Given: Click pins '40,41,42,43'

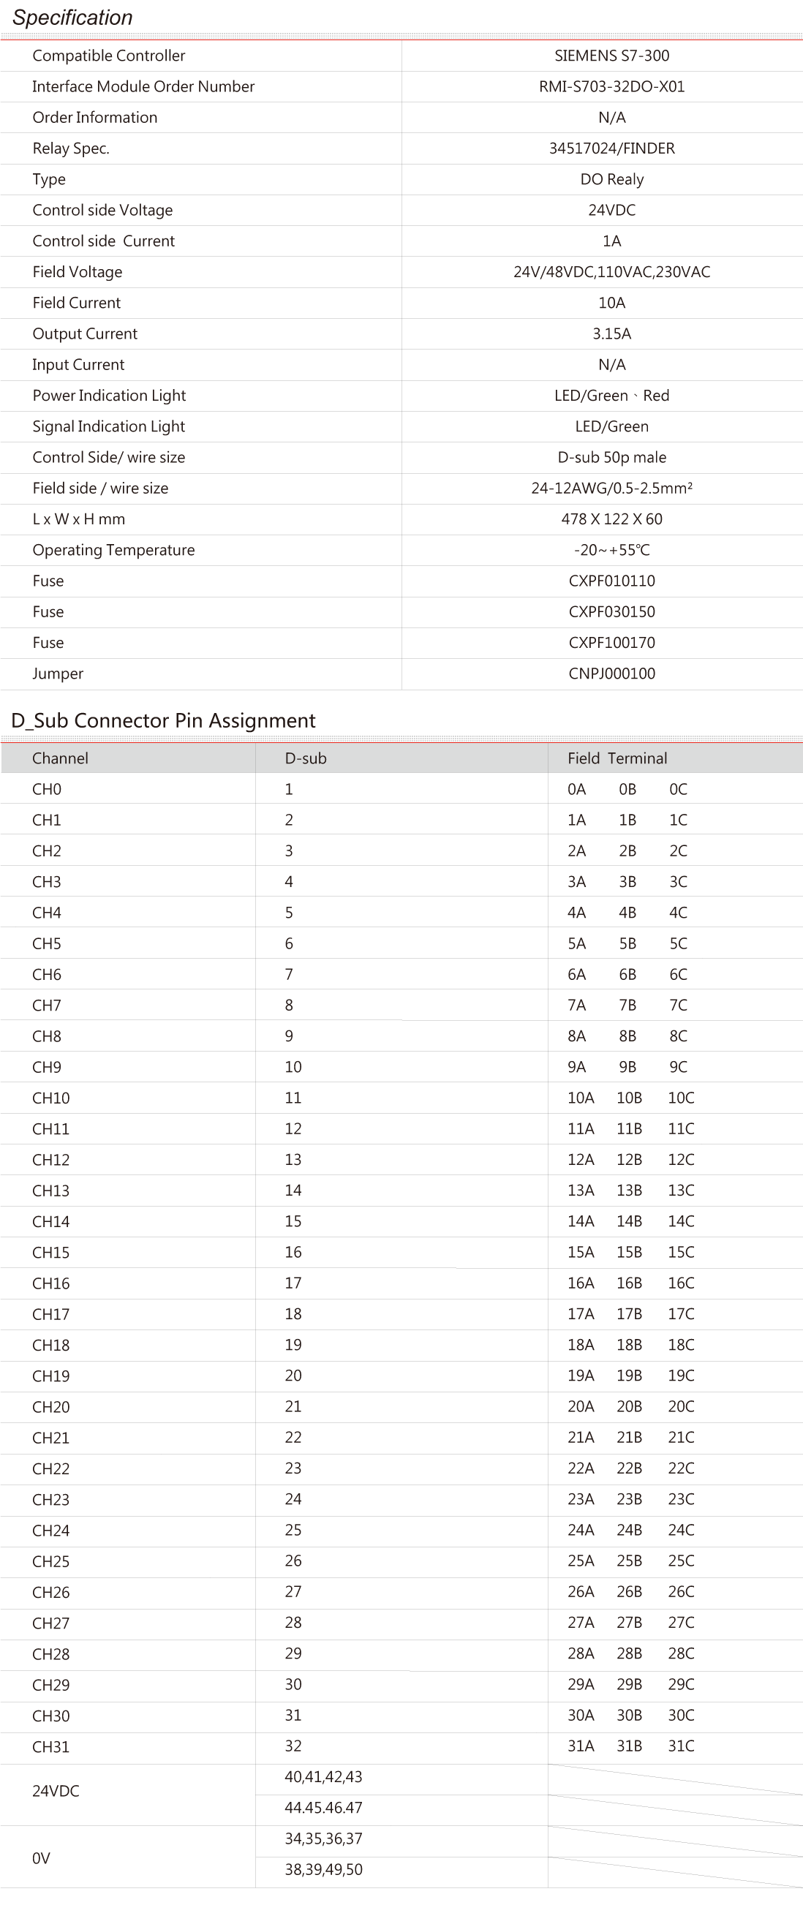Looking at the screenshot, I should (323, 1777).
